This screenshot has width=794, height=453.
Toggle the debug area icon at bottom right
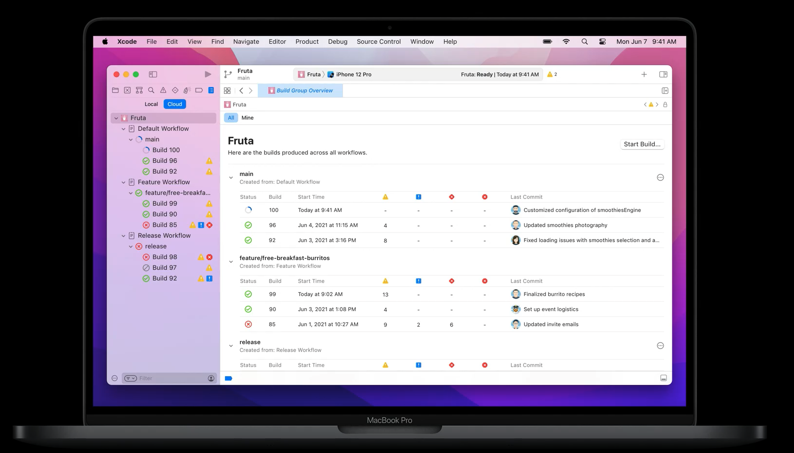tap(663, 378)
